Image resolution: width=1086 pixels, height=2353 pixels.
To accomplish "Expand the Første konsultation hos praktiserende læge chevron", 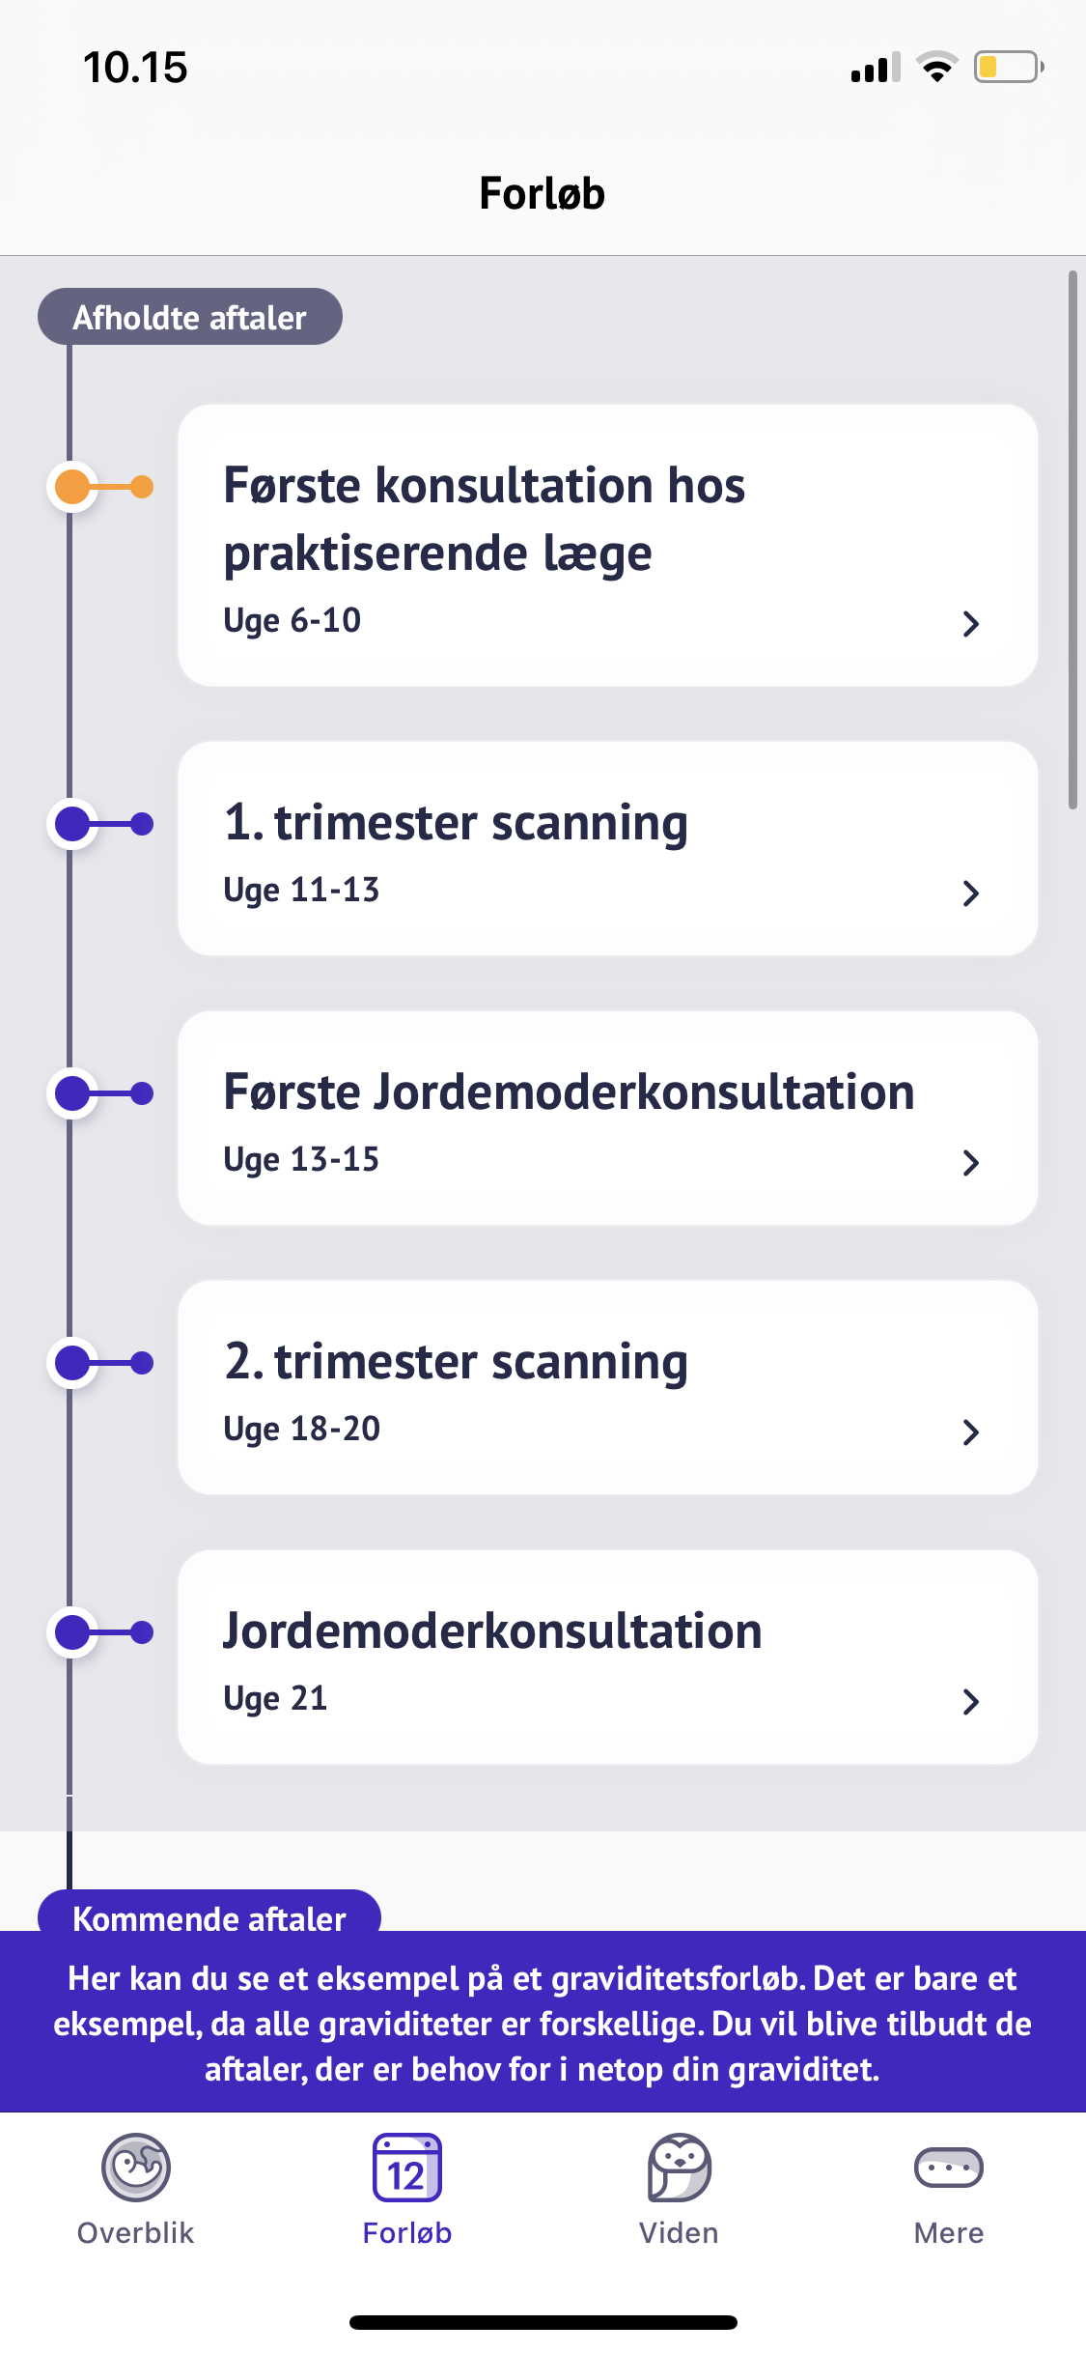I will tap(971, 624).
